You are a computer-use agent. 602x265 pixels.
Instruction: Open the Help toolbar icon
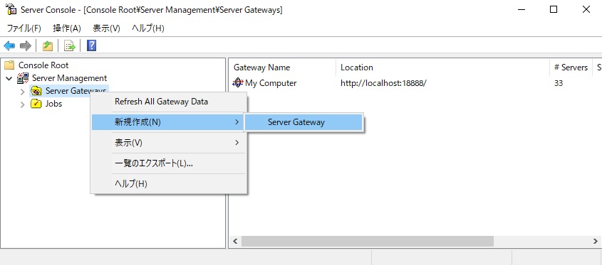pyautogui.click(x=92, y=45)
